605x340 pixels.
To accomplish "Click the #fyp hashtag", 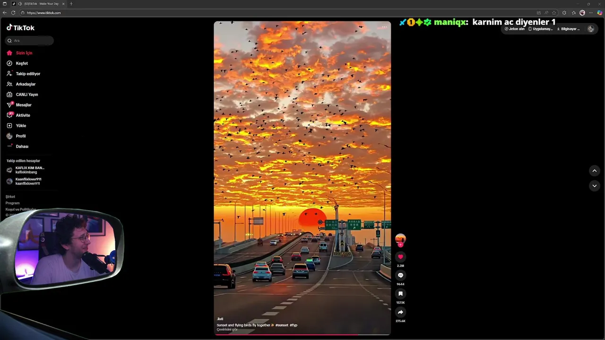I will coord(294,325).
